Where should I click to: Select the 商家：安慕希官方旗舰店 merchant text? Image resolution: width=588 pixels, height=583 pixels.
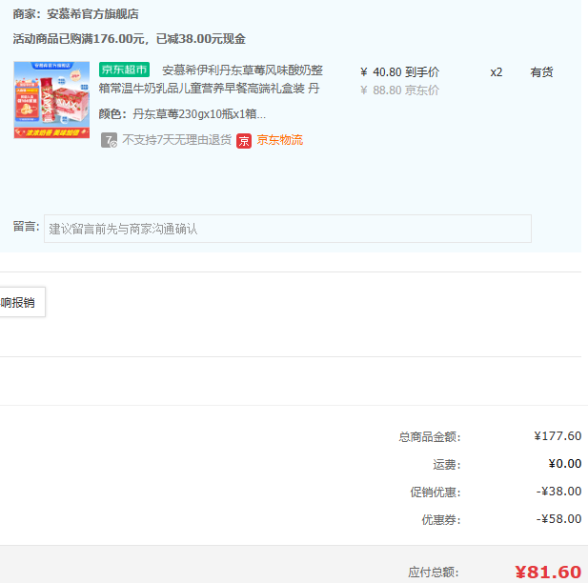coord(75,14)
